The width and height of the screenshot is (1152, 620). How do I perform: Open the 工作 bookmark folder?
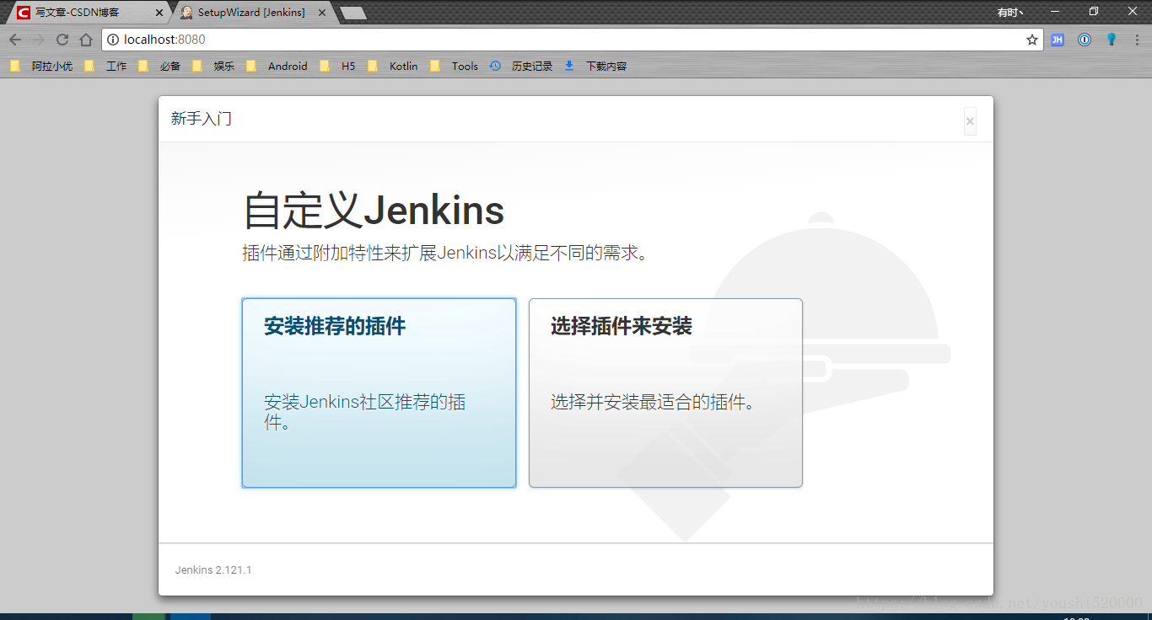(105, 66)
